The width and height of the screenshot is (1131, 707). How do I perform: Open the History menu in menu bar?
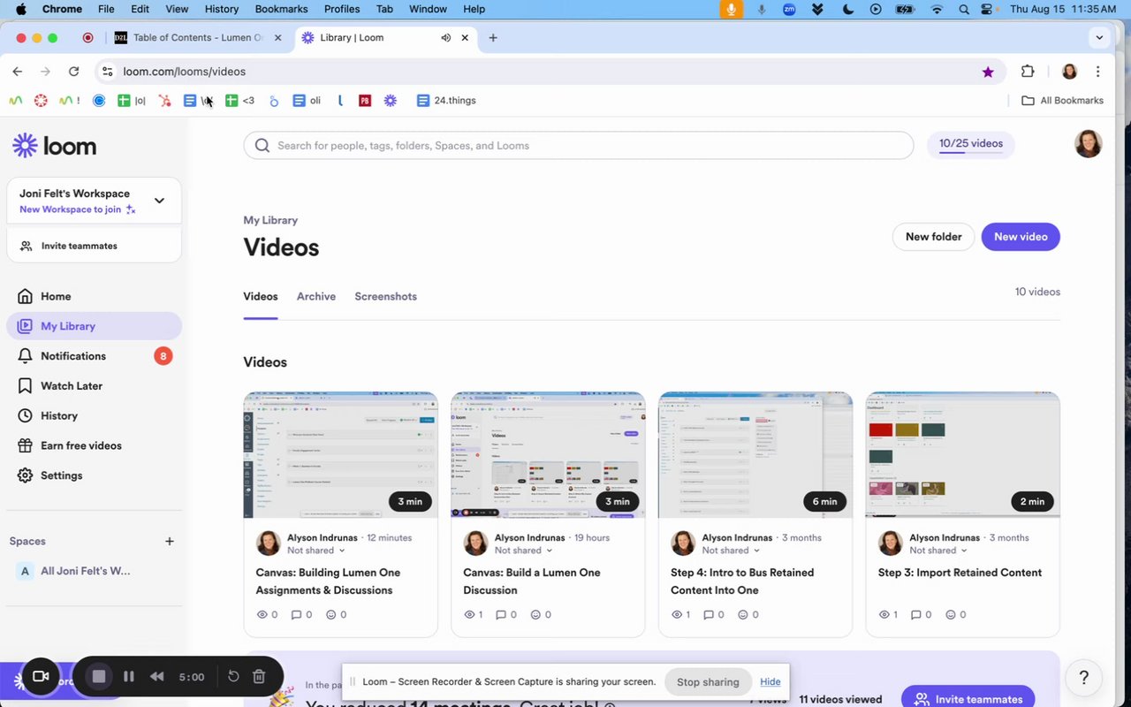click(221, 9)
